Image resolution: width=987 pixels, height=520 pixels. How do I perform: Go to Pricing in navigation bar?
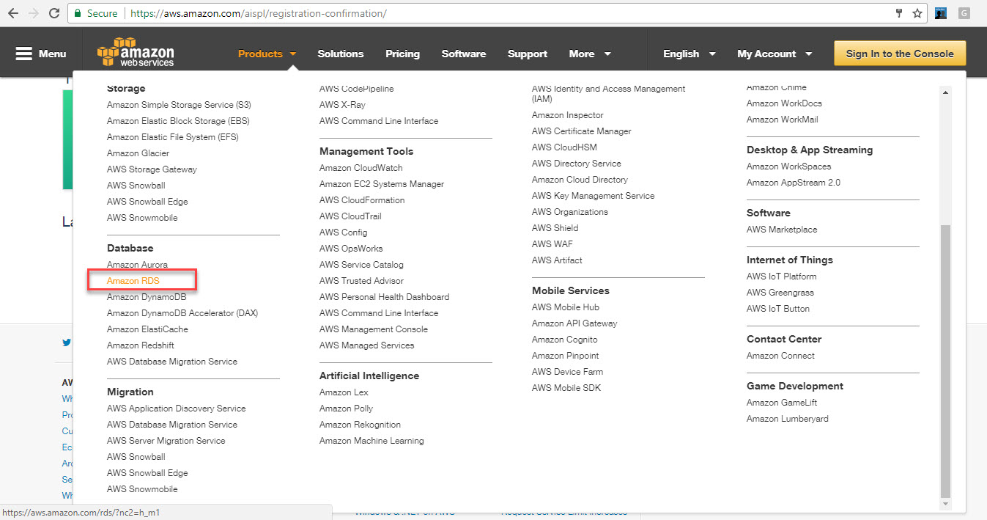click(403, 54)
